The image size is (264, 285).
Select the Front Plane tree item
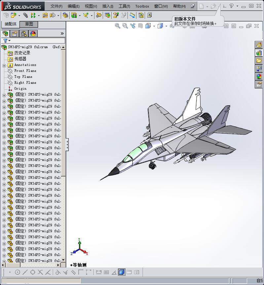point(25,71)
